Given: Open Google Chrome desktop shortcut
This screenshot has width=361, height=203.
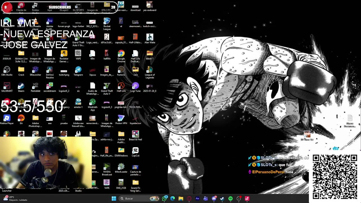Looking at the screenshot, I should 121,56.
